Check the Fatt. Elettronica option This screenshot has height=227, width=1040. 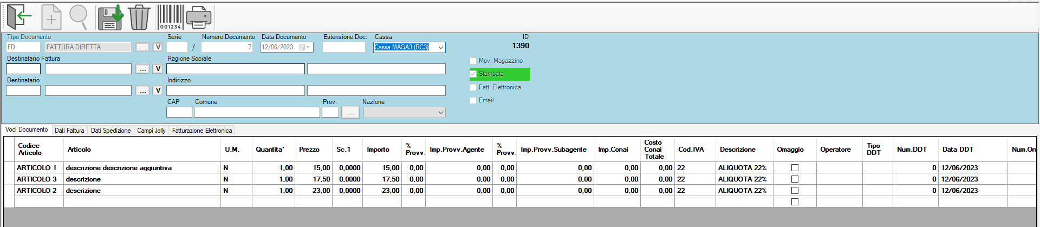[x=473, y=87]
